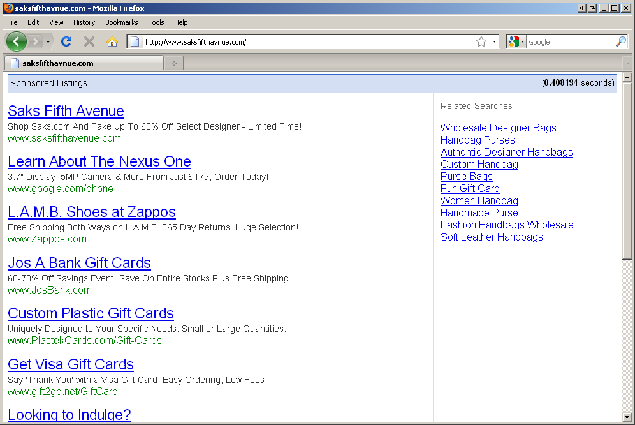Click the Purse Bags related search

[x=467, y=176]
